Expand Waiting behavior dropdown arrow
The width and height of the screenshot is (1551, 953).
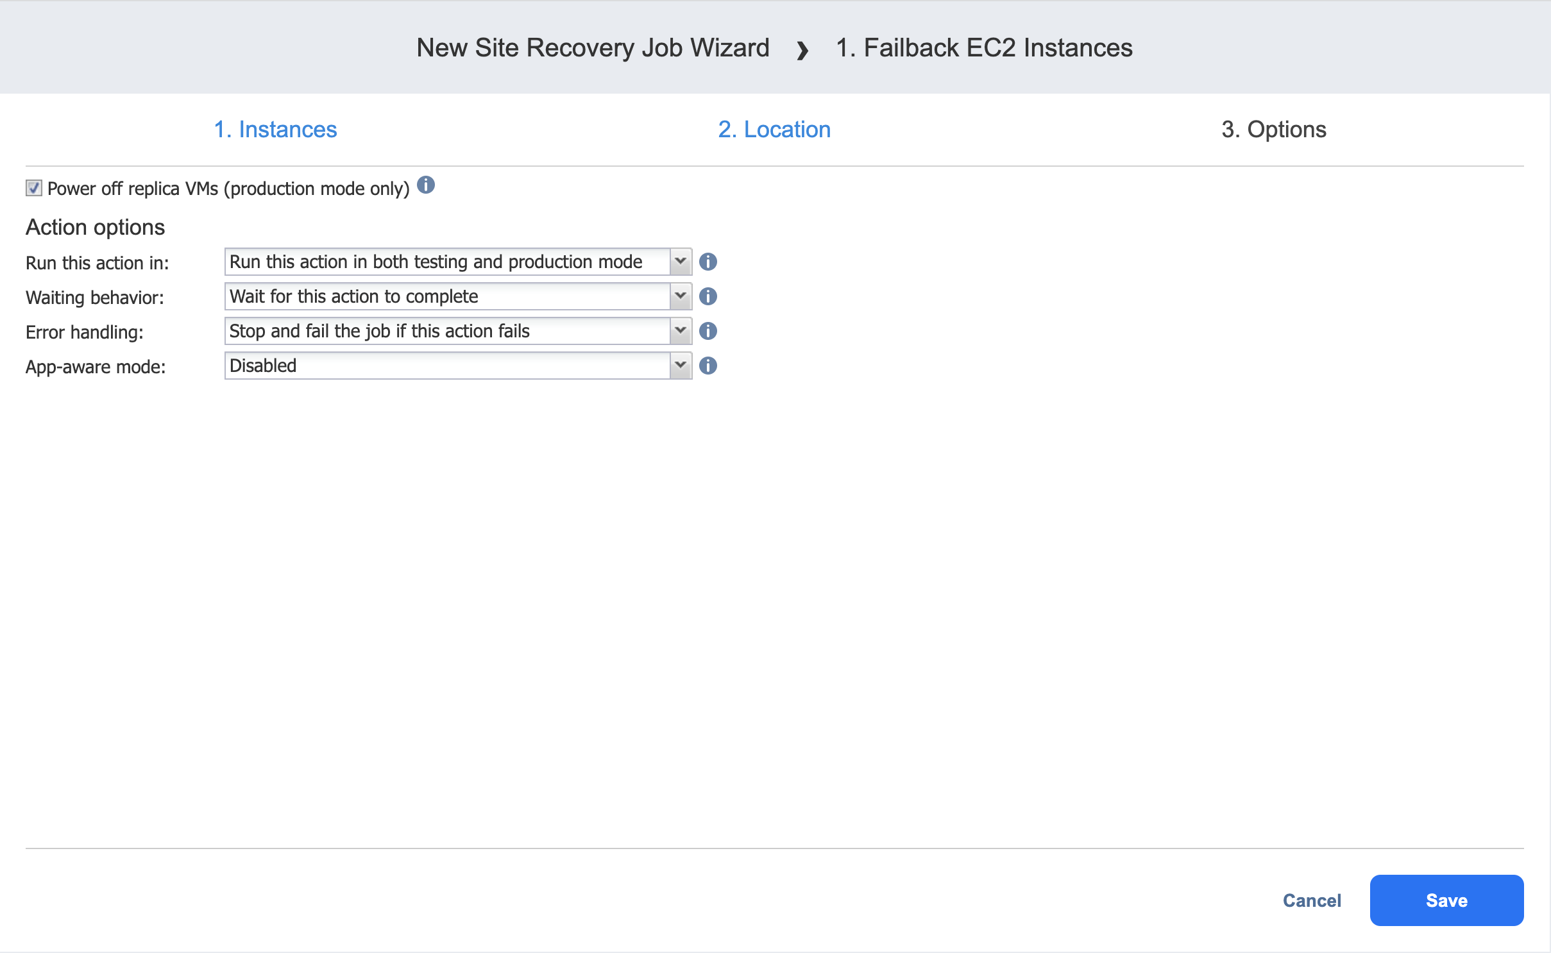680,296
